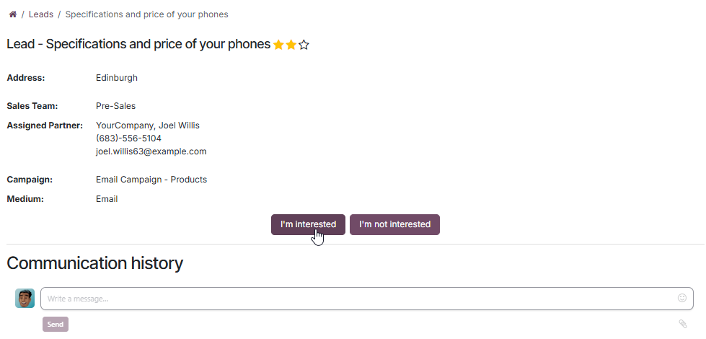This screenshot has width=706, height=339.
Task: Click the paperclip attachment icon
Action: coord(682,324)
